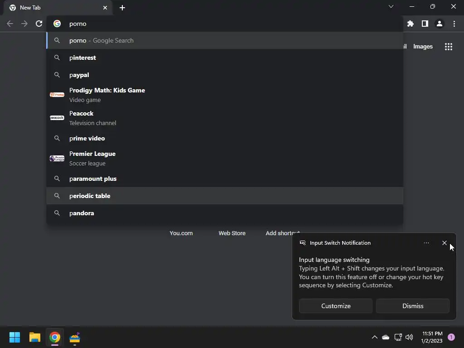Click the search icon beside pandora
Image resolution: width=464 pixels, height=348 pixels.
pos(57,213)
